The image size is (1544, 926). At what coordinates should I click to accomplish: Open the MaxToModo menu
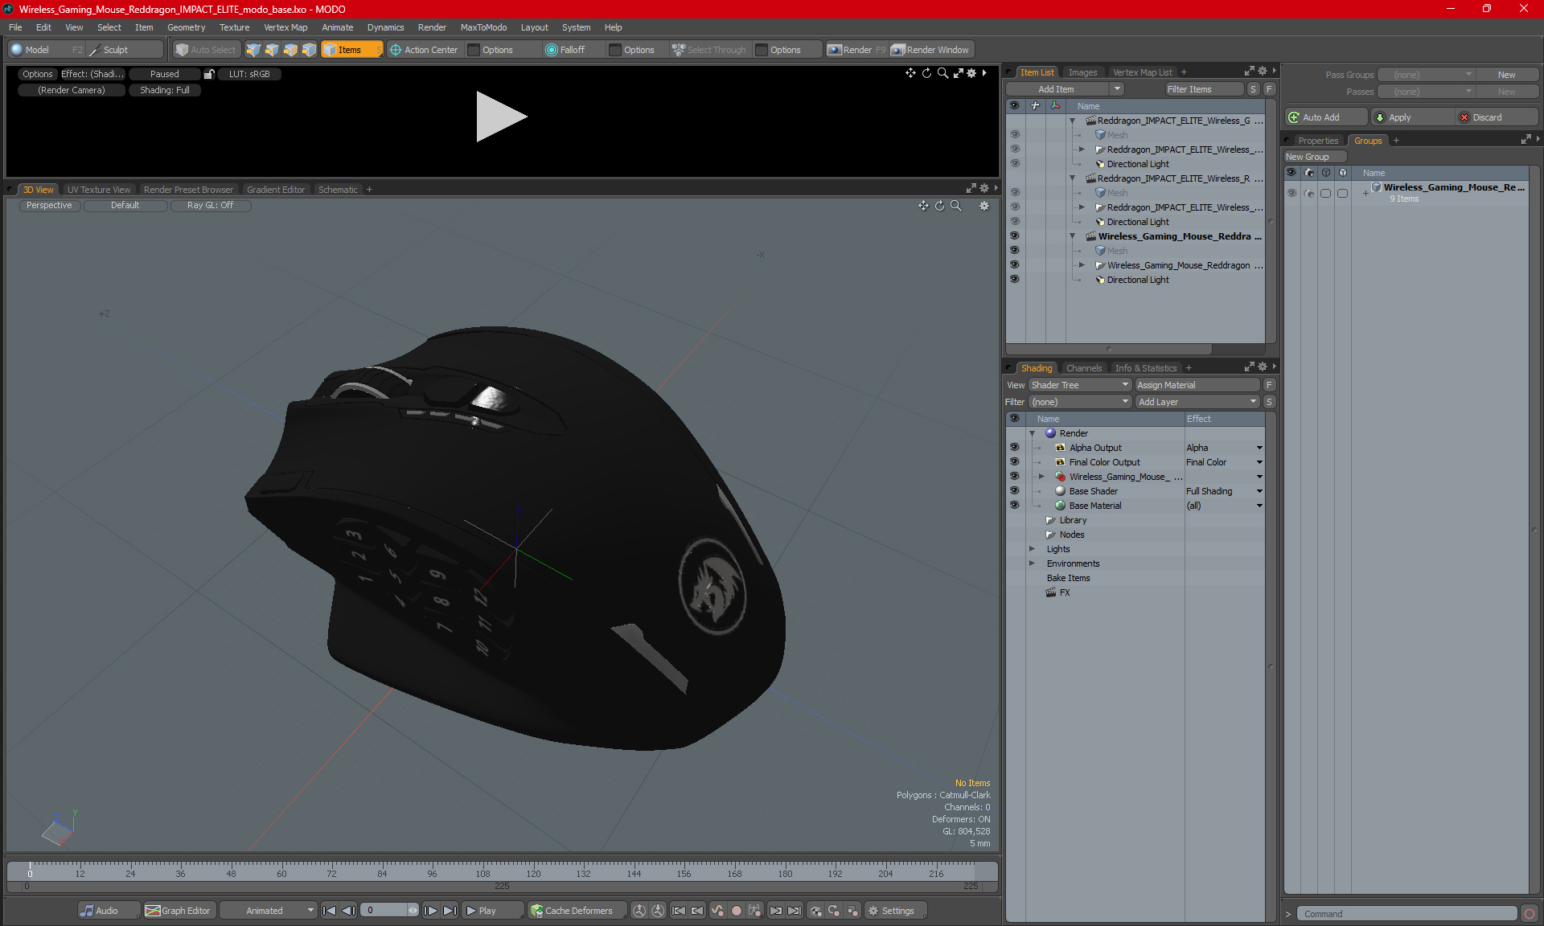(x=483, y=27)
